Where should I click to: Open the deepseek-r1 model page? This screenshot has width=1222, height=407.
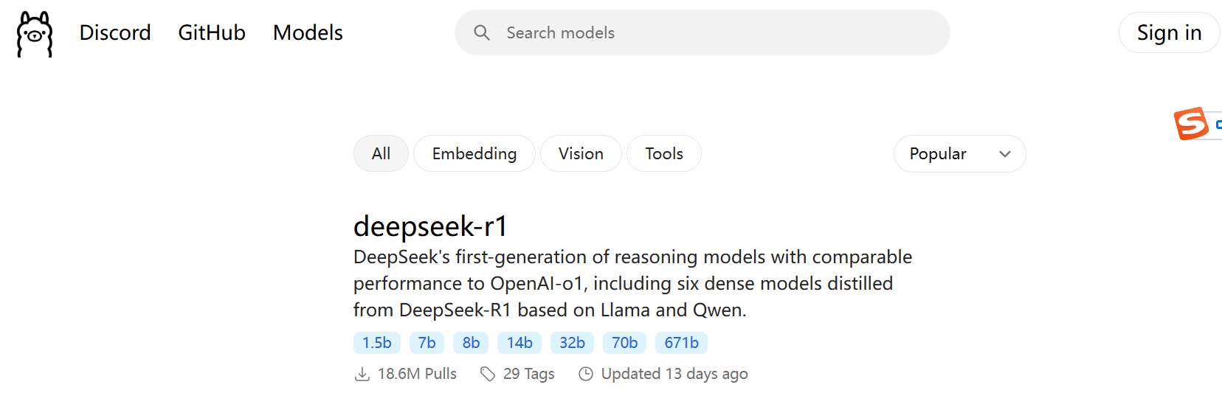tap(431, 226)
